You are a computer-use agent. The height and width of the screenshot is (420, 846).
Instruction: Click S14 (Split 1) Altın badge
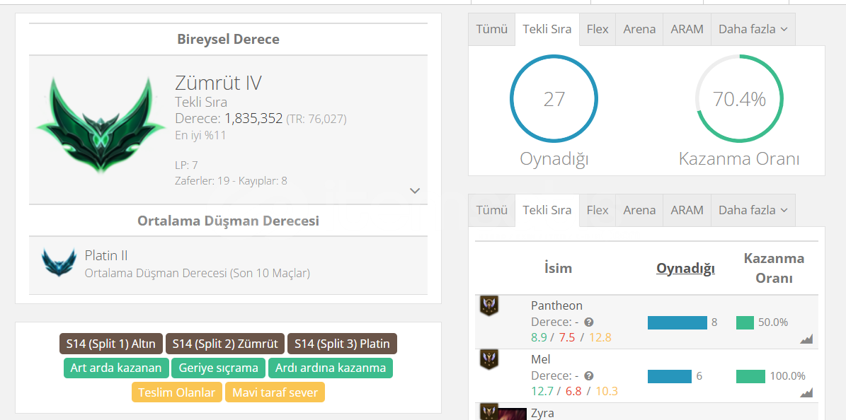click(x=110, y=344)
